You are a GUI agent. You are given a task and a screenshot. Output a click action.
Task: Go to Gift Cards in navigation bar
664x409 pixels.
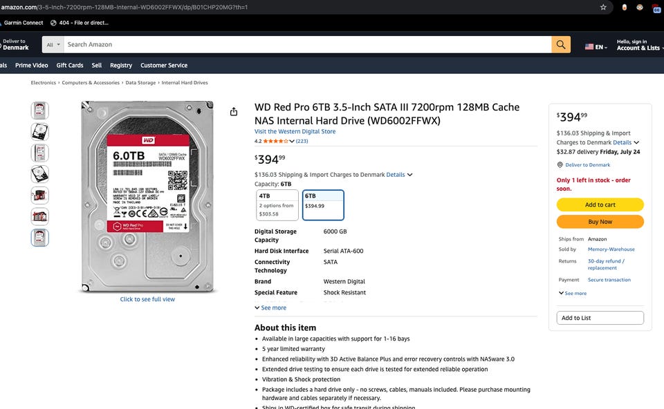point(70,66)
